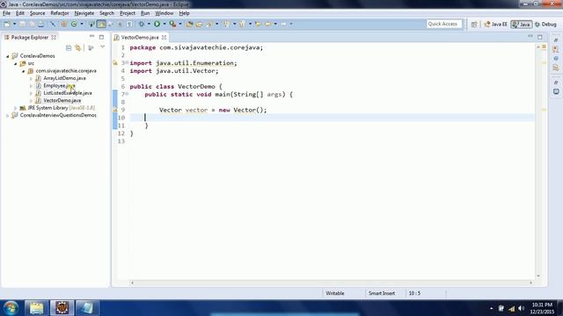Click the quick fix marker on line 3
Image resolution: width=563 pixels, height=316 pixels.
(x=115, y=63)
